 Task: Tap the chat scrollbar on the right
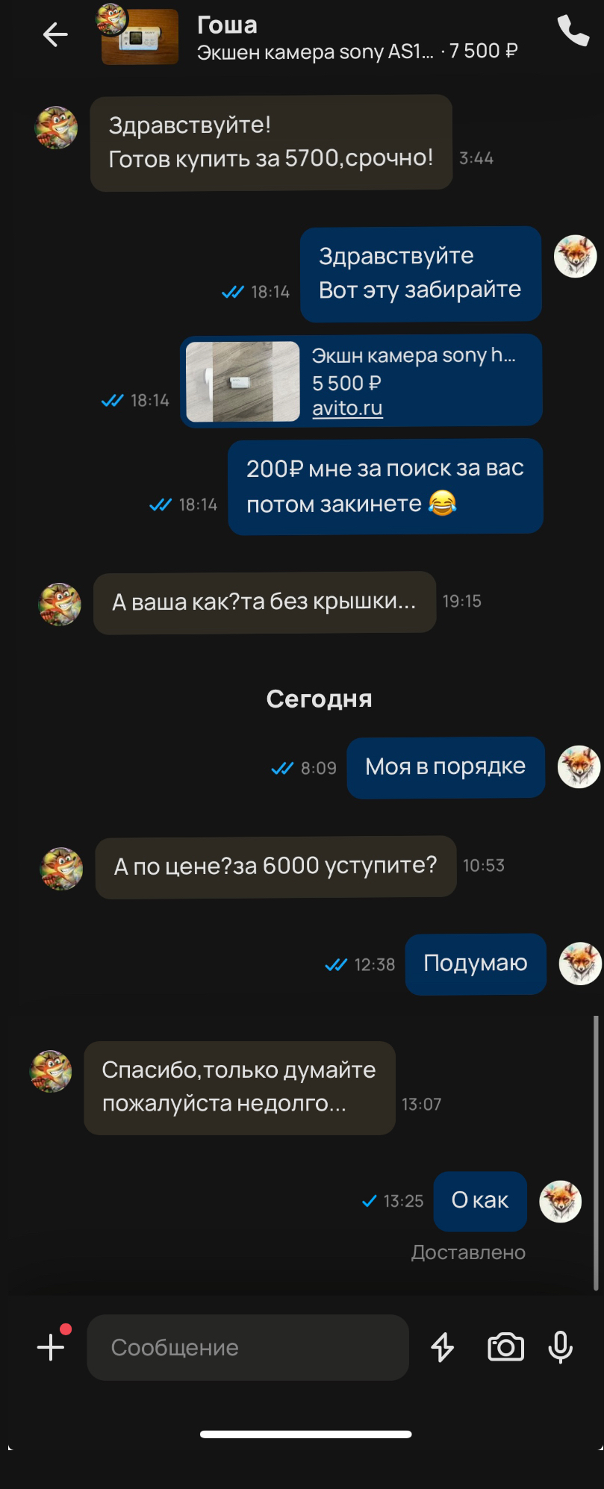[596, 1152]
